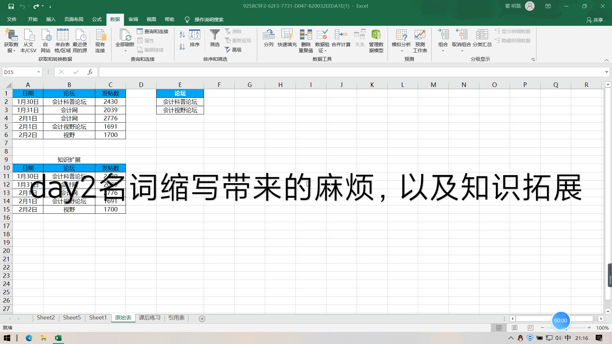Open the 引用表 sheet tab
The image size is (612, 344).
click(x=176, y=318)
